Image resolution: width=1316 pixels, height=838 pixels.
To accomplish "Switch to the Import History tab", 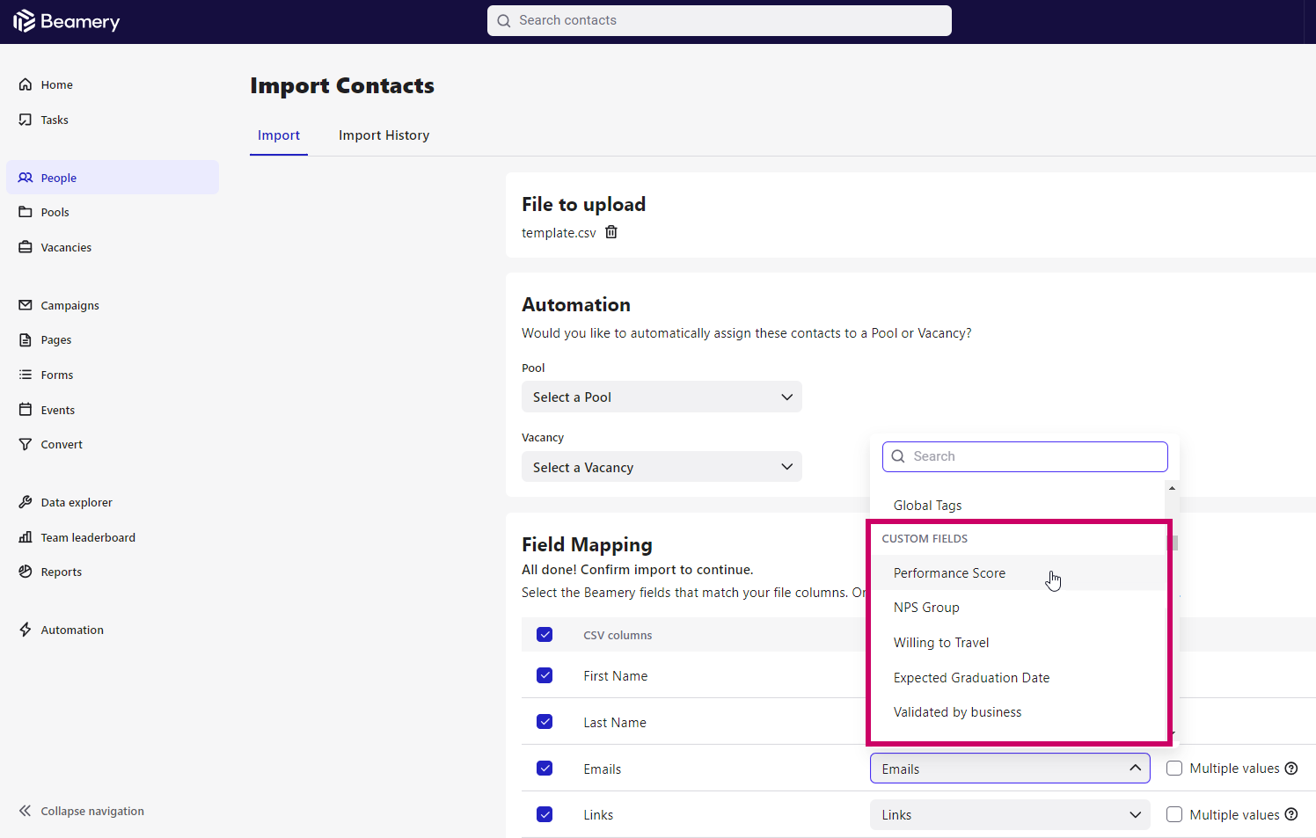I will [384, 135].
